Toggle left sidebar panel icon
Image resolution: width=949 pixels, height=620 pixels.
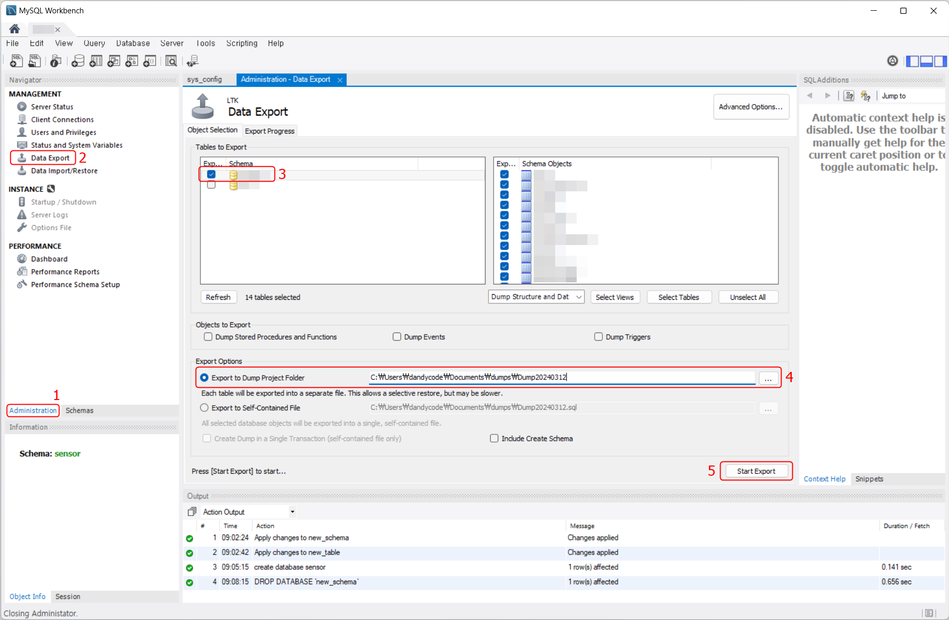pos(913,61)
